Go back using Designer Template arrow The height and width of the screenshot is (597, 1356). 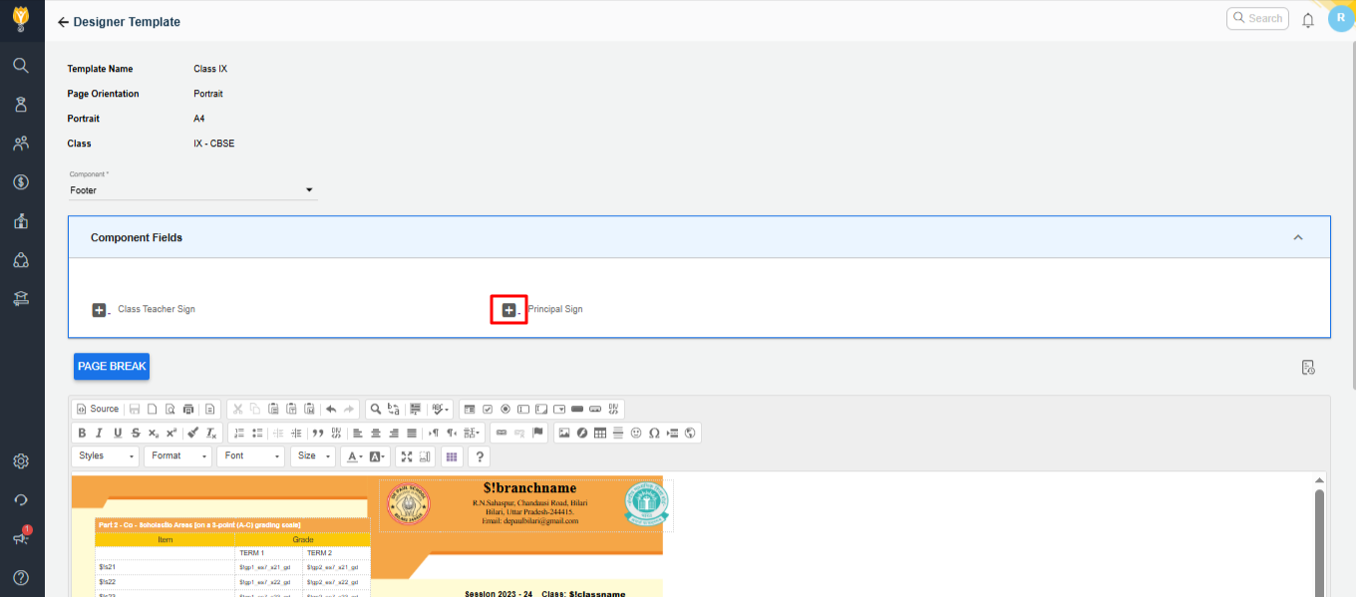[63, 22]
